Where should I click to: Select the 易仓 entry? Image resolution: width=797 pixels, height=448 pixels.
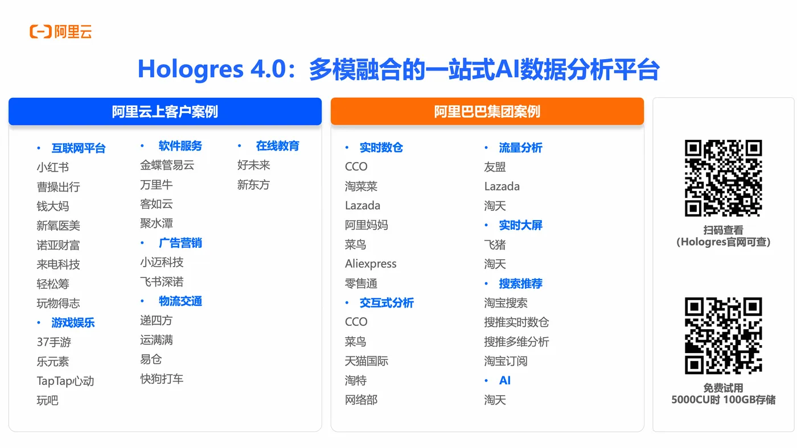coord(151,359)
